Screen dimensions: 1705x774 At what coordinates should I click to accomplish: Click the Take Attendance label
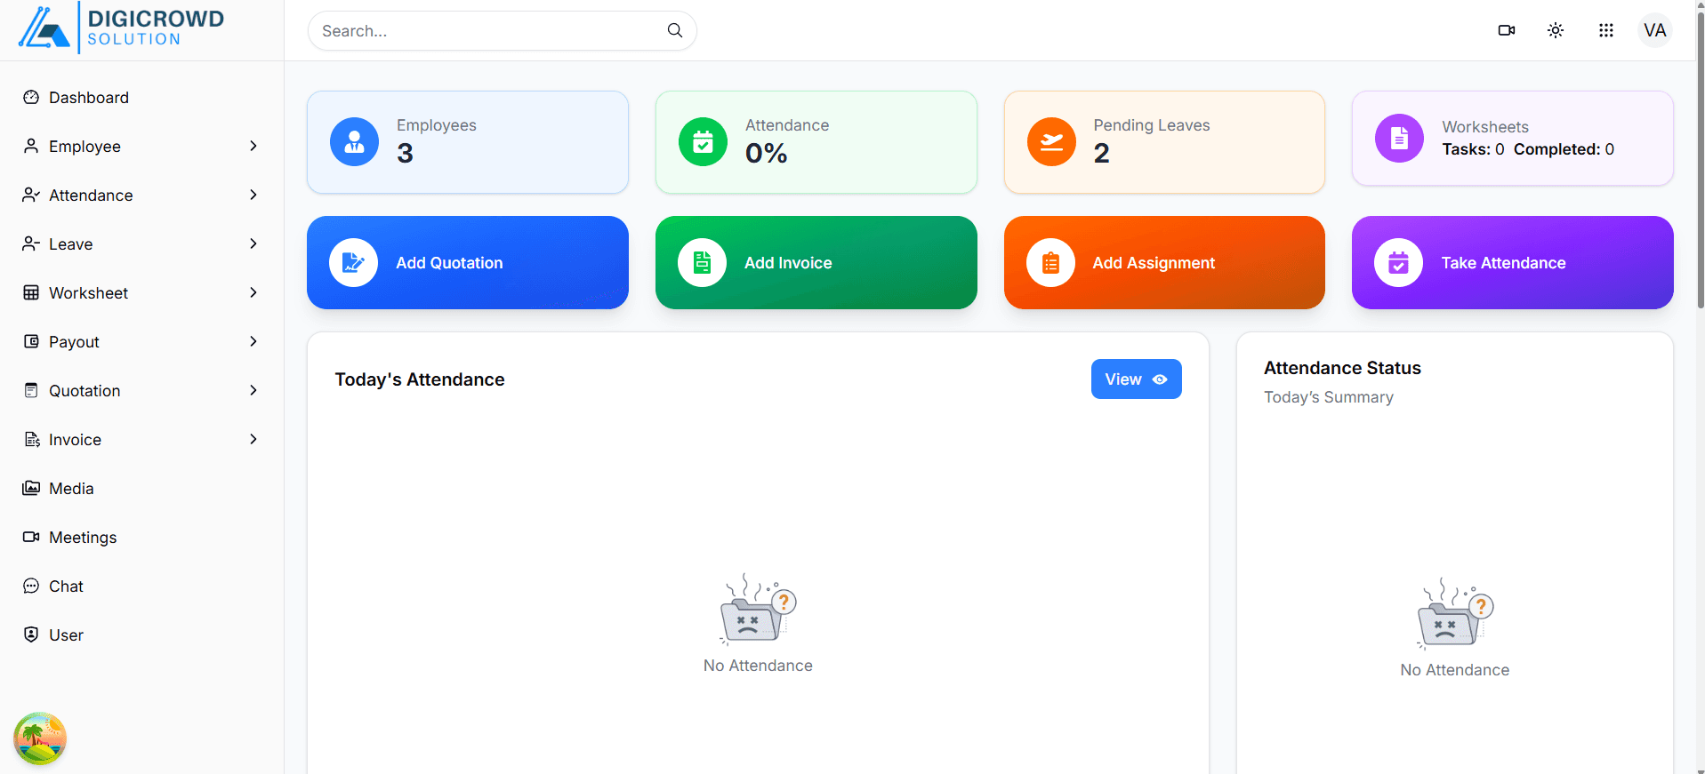tap(1503, 263)
